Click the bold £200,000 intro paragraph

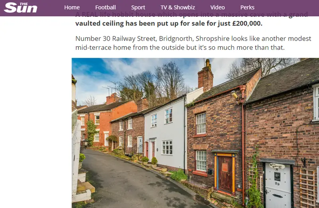(191, 19)
